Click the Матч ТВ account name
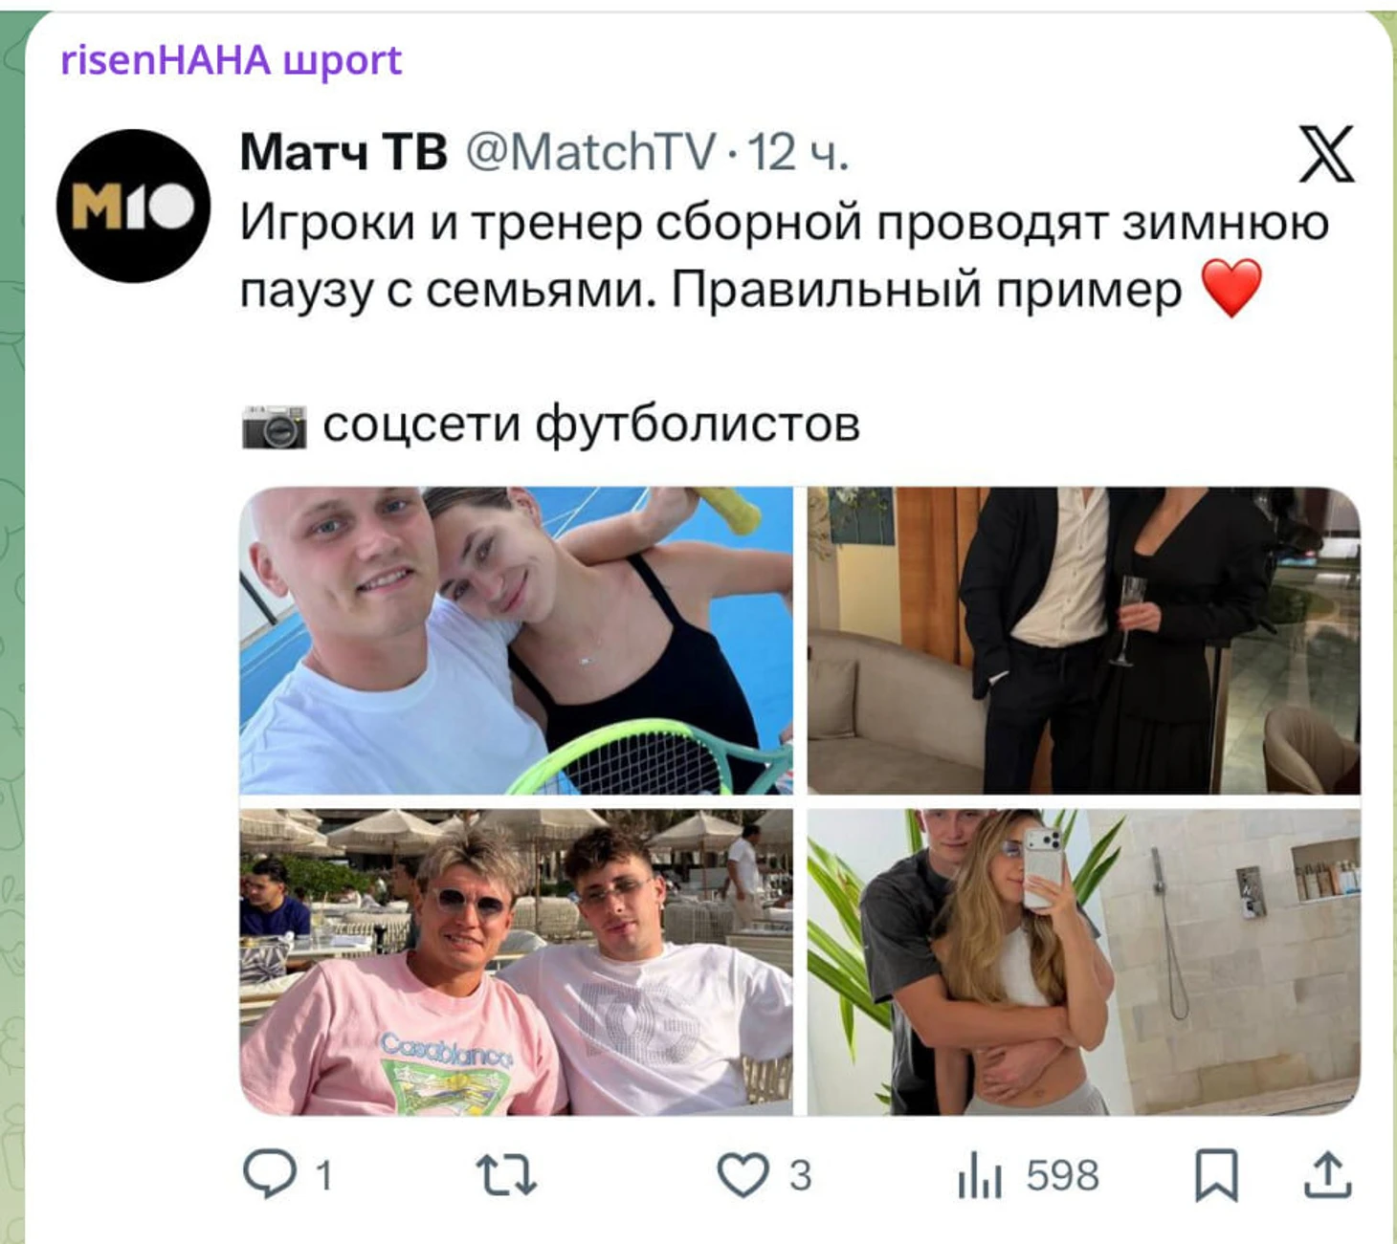This screenshot has width=1397, height=1244. [344, 151]
